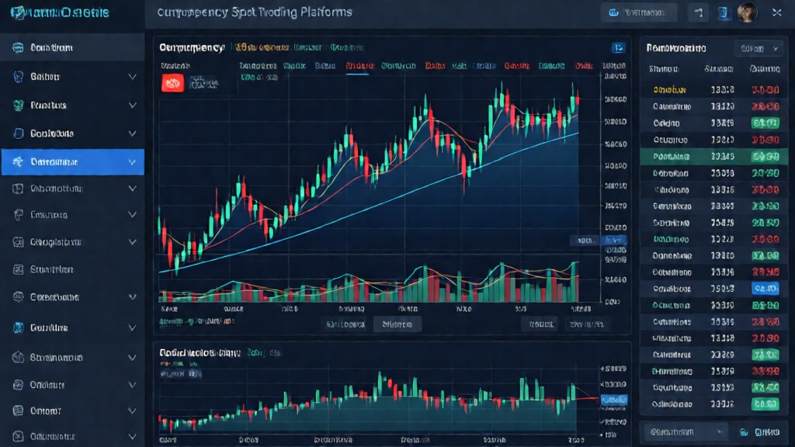Viewport: 795px width, 447px height.
Task: Open the dropdown at the right panel's top
Action: (x=759, y=49)
